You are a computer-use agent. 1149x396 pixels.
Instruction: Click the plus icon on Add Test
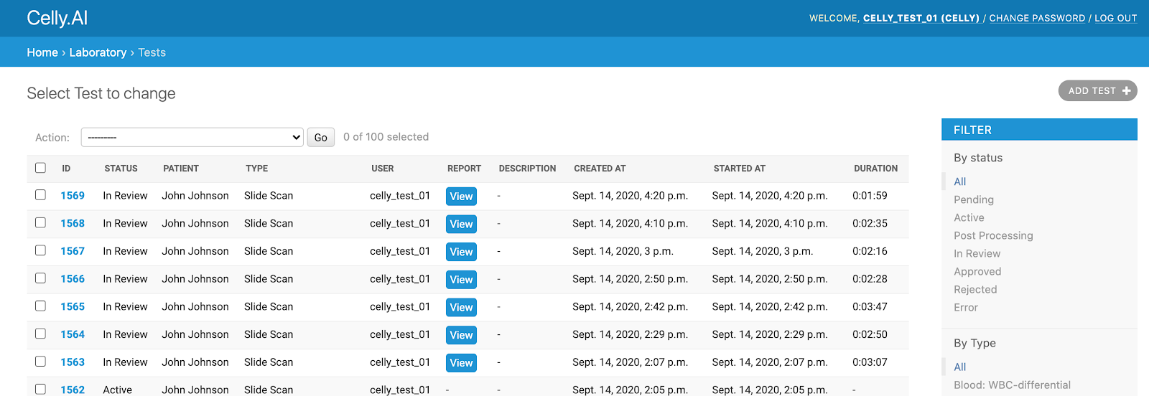click(1126, 91)
